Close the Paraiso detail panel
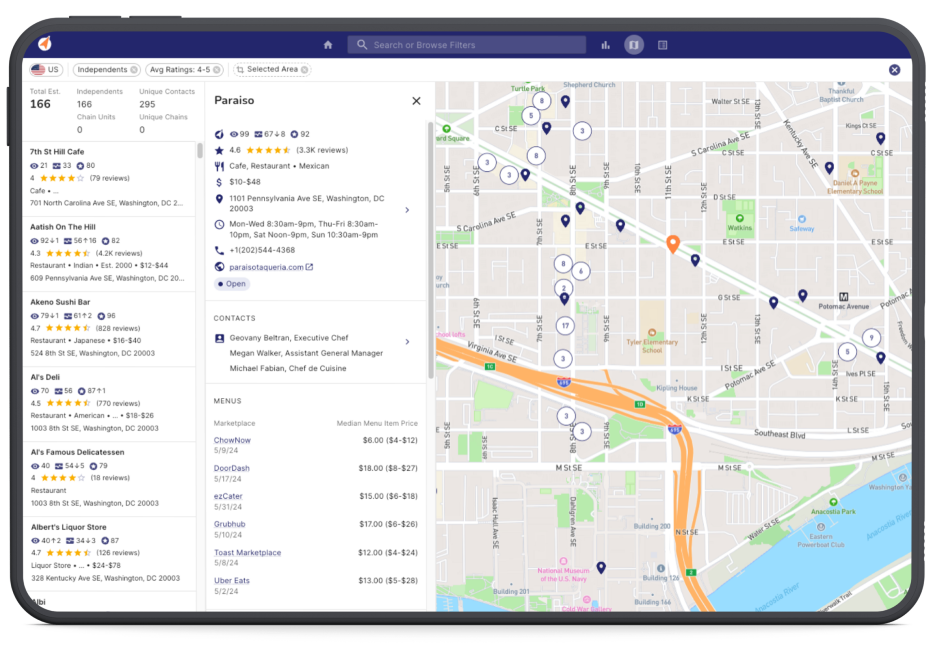933x659 pixels. tap(416, 101)
